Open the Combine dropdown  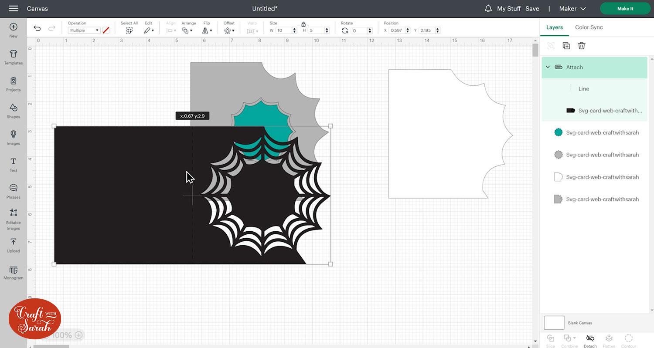pyautogui.click(x=569, y=341)
